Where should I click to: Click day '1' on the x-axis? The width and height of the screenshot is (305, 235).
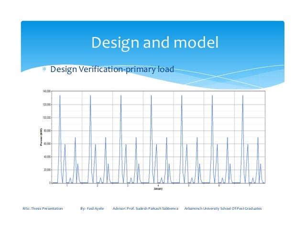[x=67, y=185]
